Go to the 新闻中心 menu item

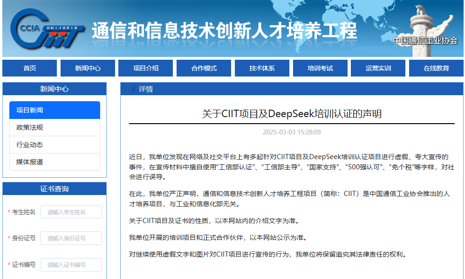[88, 68]
